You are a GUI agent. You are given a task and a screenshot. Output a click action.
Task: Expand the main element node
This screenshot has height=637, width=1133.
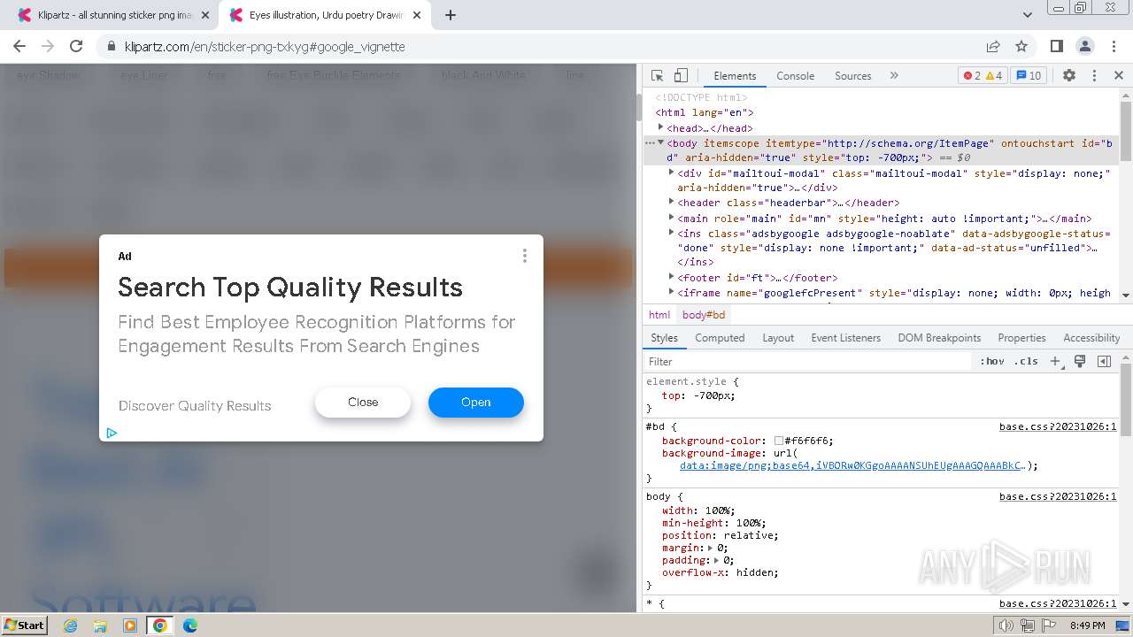(x=671, y=218)
